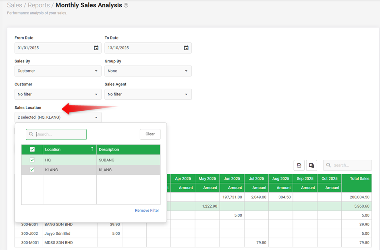The width and height of the screenshot is (380, 250).
Task: Open the Sales By Customer dropdown
Action: [x=58, y=71]
